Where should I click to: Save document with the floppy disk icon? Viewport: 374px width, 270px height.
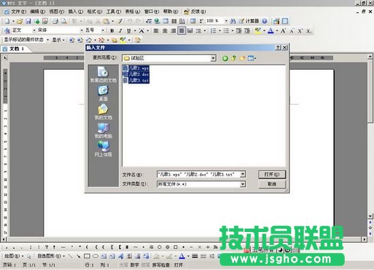pos(29,21)
